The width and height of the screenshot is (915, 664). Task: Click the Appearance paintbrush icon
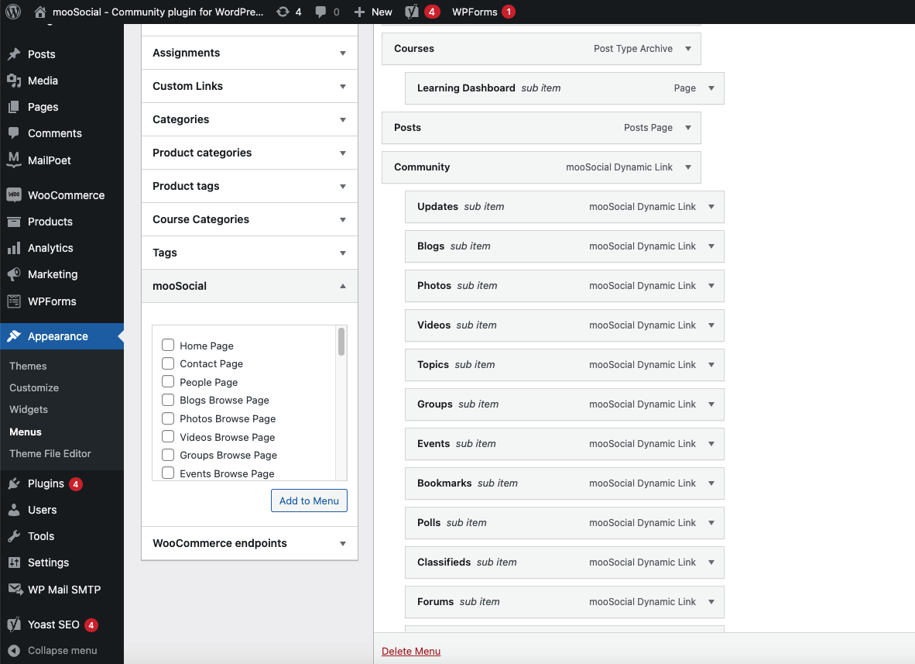(14, 336)
